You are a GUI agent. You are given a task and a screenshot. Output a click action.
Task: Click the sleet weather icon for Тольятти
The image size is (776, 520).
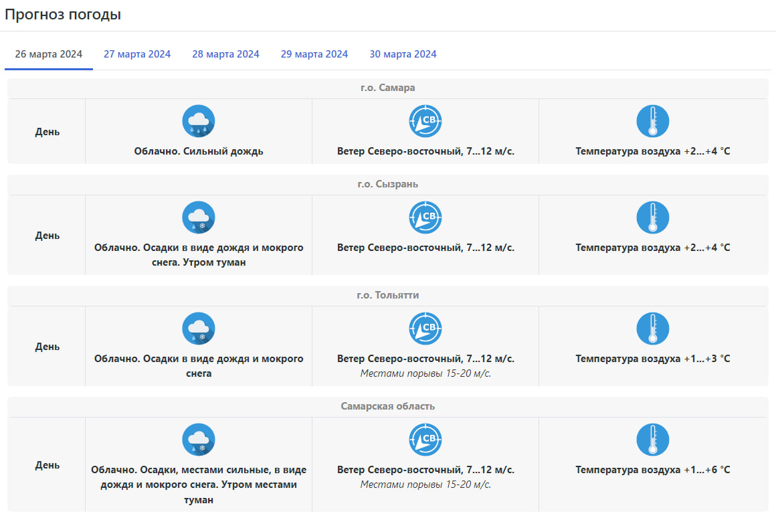coord(199,329)
